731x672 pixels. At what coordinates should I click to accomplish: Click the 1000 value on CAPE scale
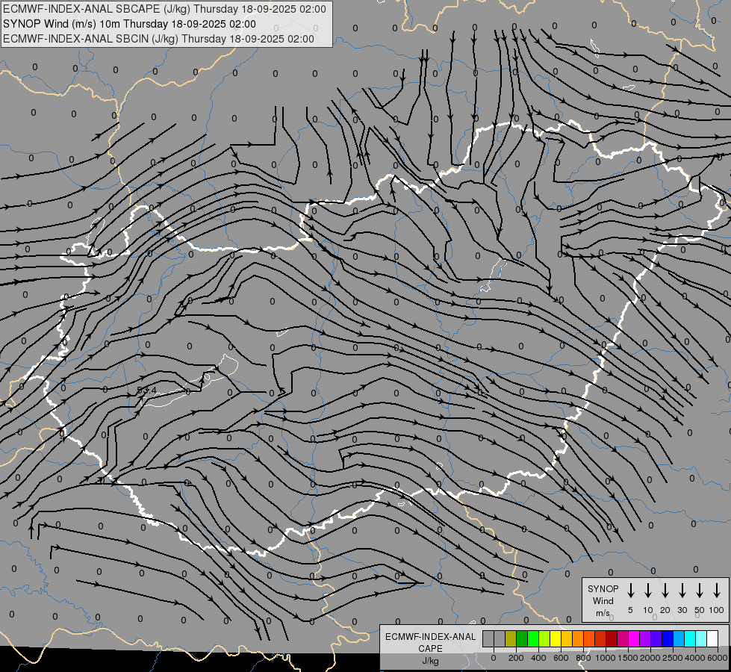pyautogui.click(x=606, y=658)
